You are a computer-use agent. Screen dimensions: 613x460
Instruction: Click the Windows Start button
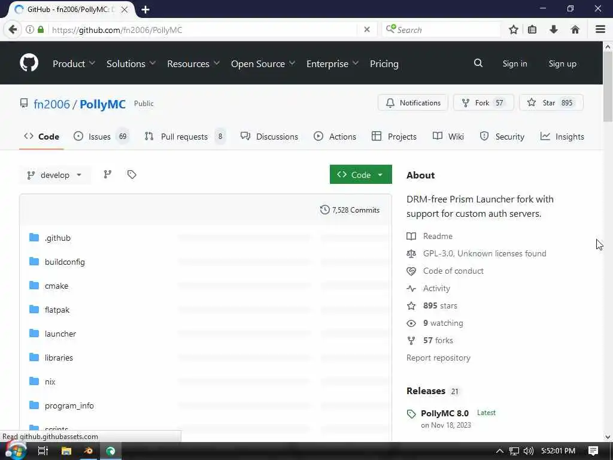click(15, 451)
